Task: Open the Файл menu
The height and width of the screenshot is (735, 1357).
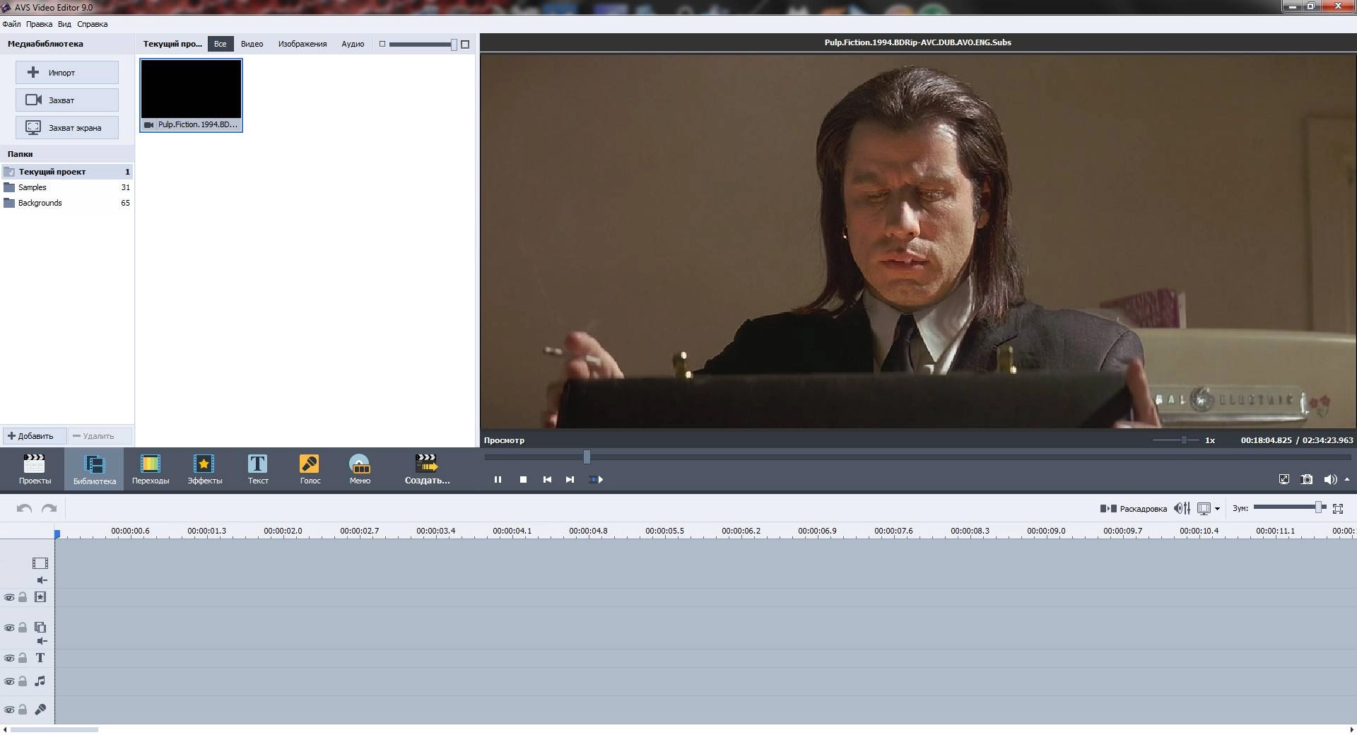Action: pyautogui.click(x=11, y=24)
